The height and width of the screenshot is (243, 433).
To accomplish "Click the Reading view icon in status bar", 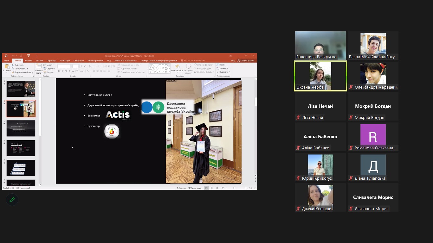I will coord(217,188).
